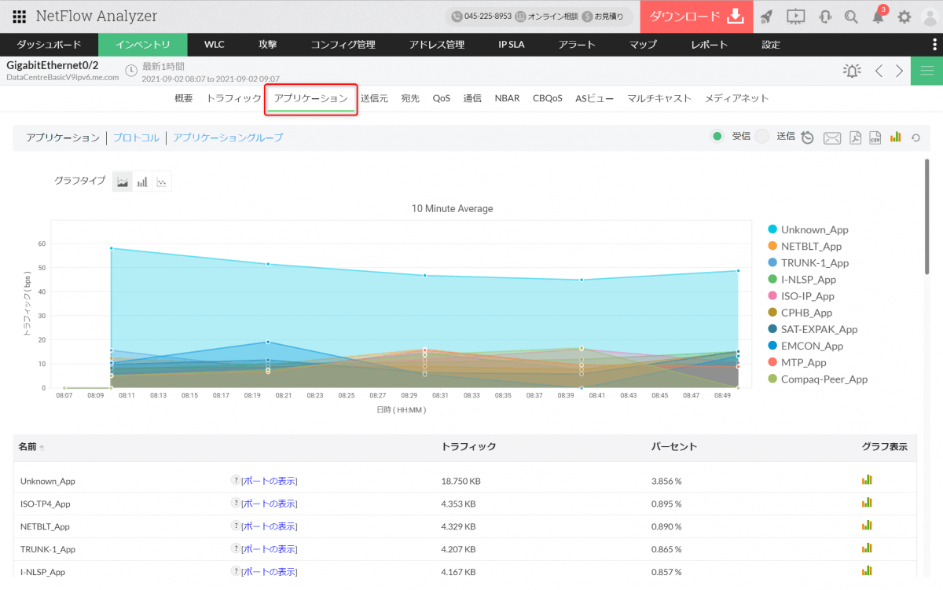Export data using CSV icon
Viewport: 943px width, 590px height.
coord(875,138)
